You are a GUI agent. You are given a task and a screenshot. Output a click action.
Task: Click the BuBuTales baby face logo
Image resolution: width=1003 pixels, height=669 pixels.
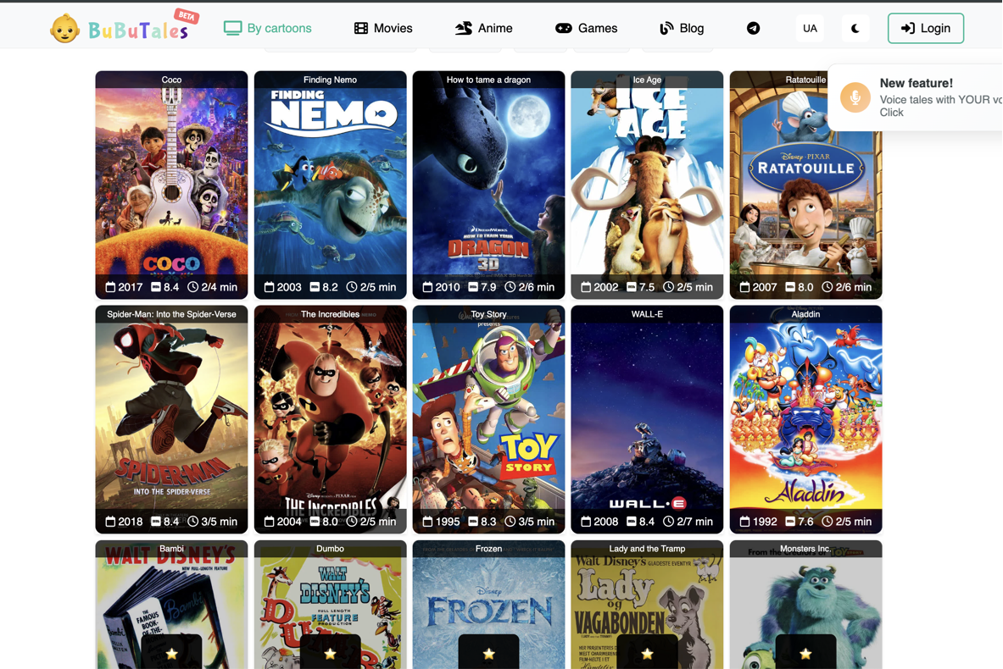(64, 29)
